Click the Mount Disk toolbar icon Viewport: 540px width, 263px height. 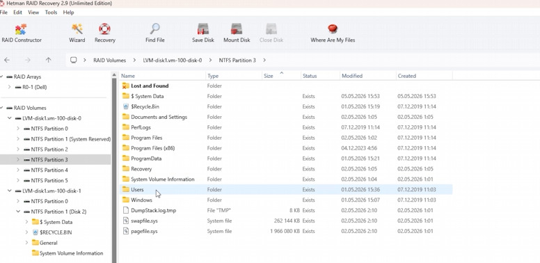(x=237, y=29)
